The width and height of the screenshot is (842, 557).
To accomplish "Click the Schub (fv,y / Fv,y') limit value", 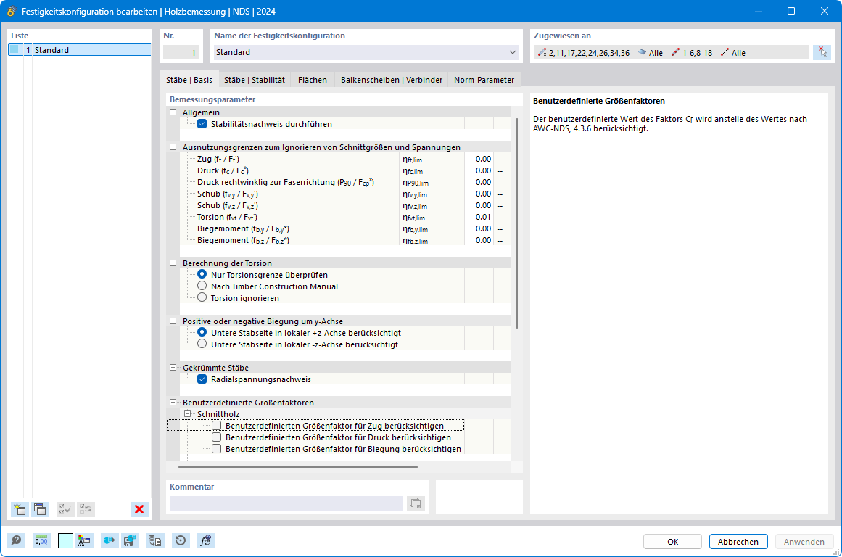I will click(479, 194).
